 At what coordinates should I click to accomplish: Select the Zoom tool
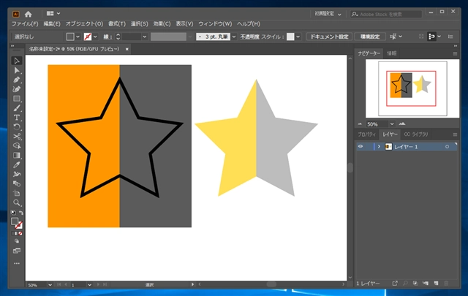[17, 202]
